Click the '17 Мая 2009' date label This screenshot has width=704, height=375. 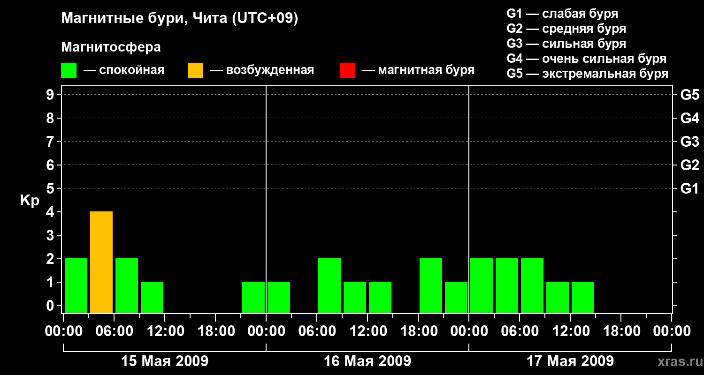570,361
